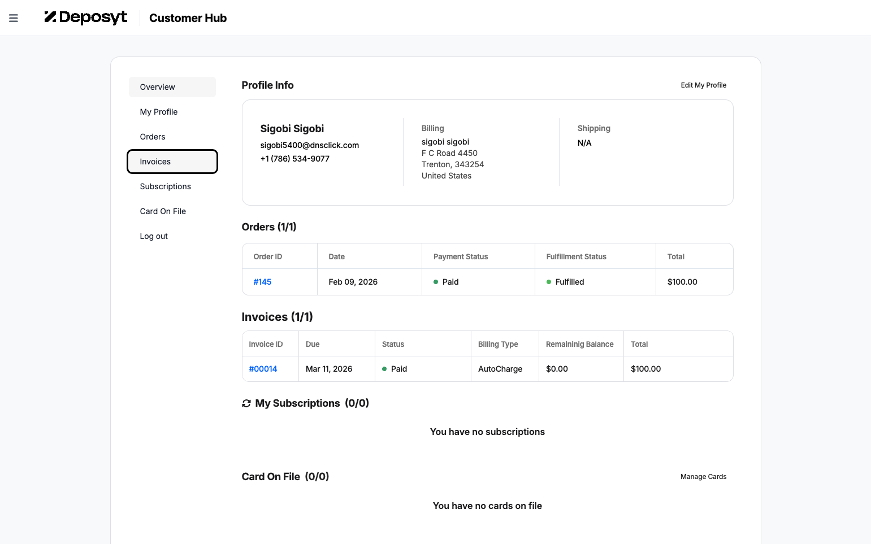Click the invoice due date Mar 11, 2026

pos(329,369)
